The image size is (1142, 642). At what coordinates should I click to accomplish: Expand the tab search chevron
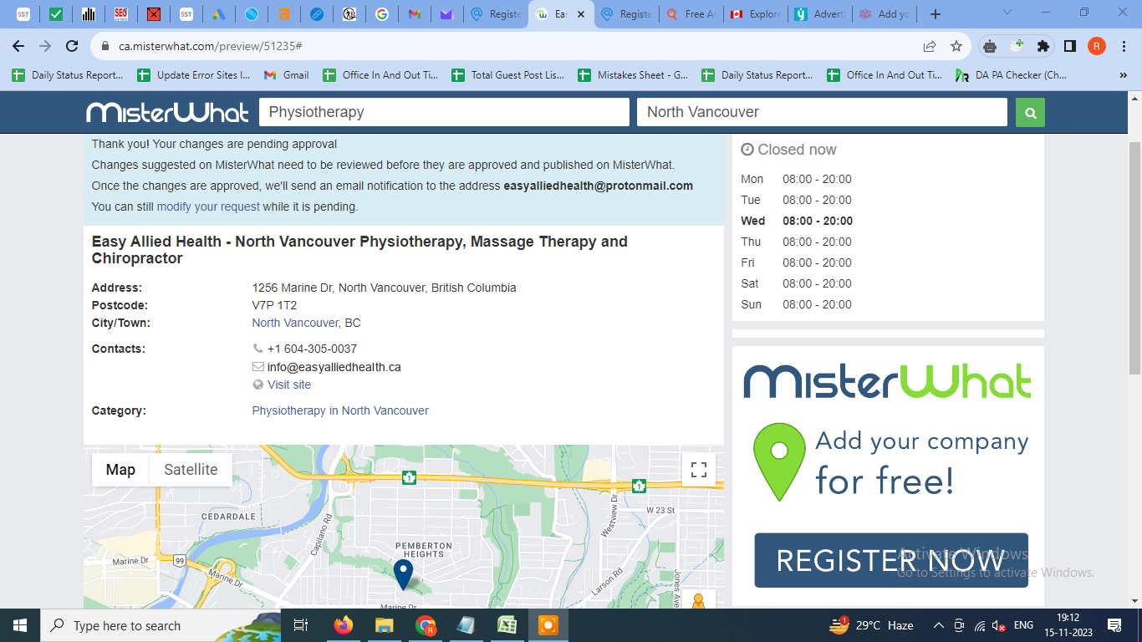coord(1007,13)
